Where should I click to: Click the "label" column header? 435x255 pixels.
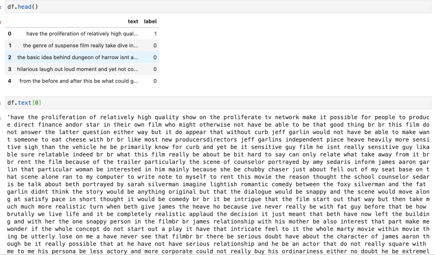point(150,21)
